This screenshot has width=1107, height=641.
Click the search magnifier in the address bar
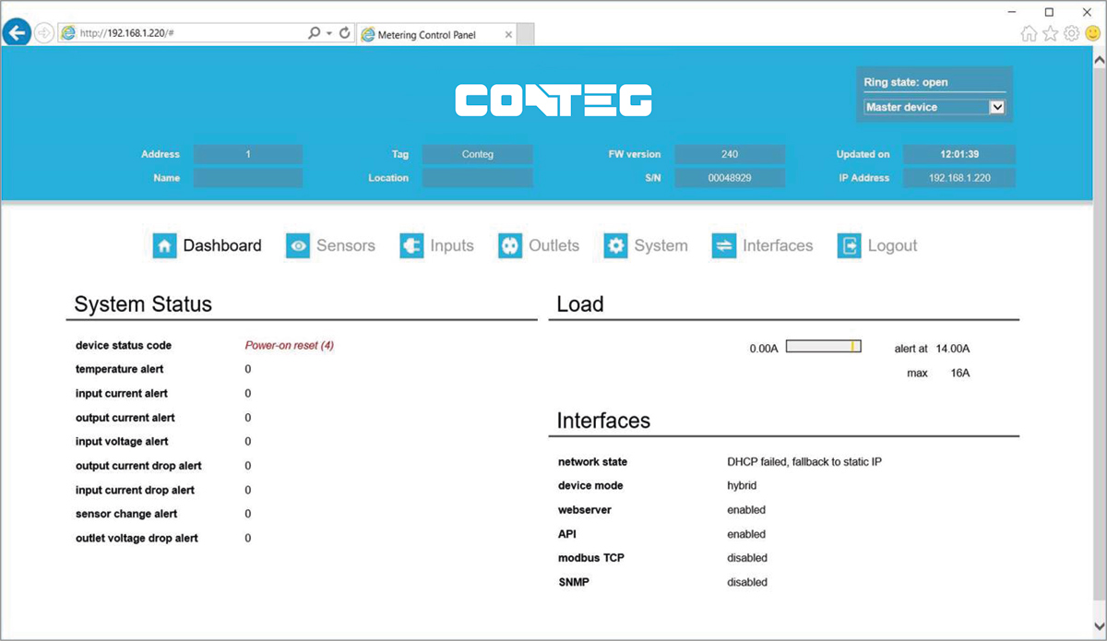pyautogui.click(x=315, y=32)
